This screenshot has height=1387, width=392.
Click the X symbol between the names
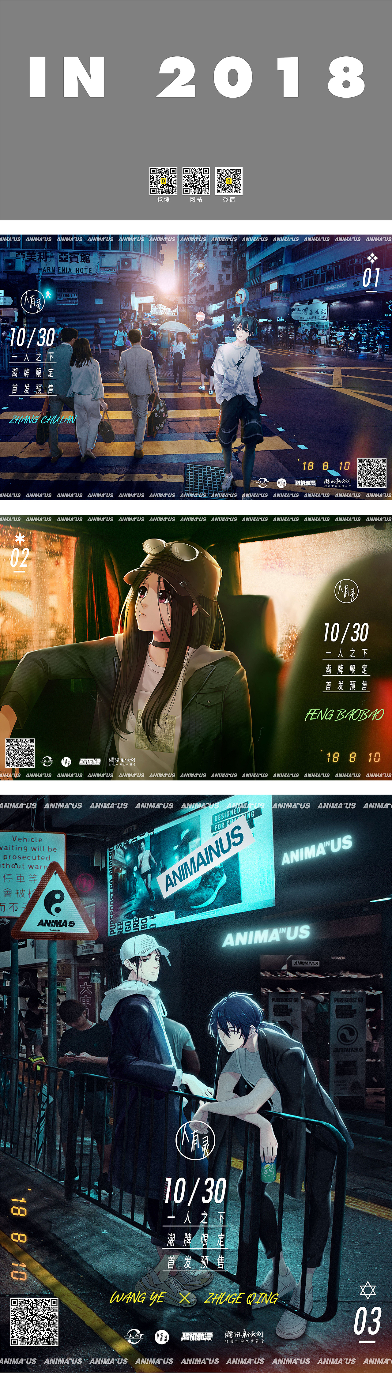tap(185, 1298)
